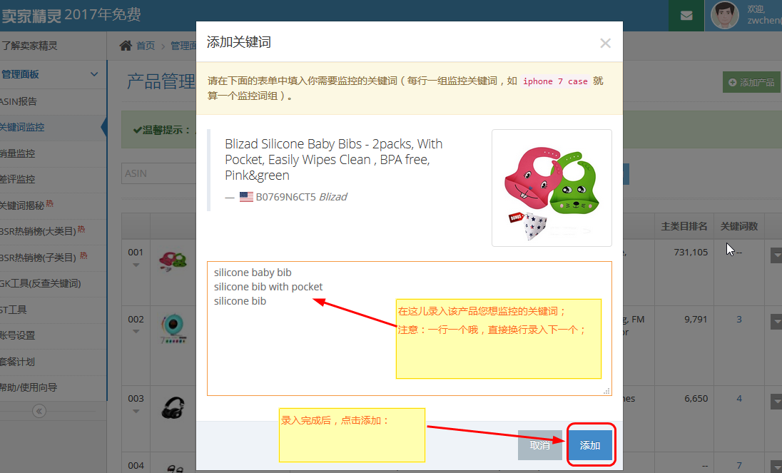Expand the 管理面板 sidebar section chevron
Image resolution: width=782 pixels, height=473 pixels.
(94, 74)
